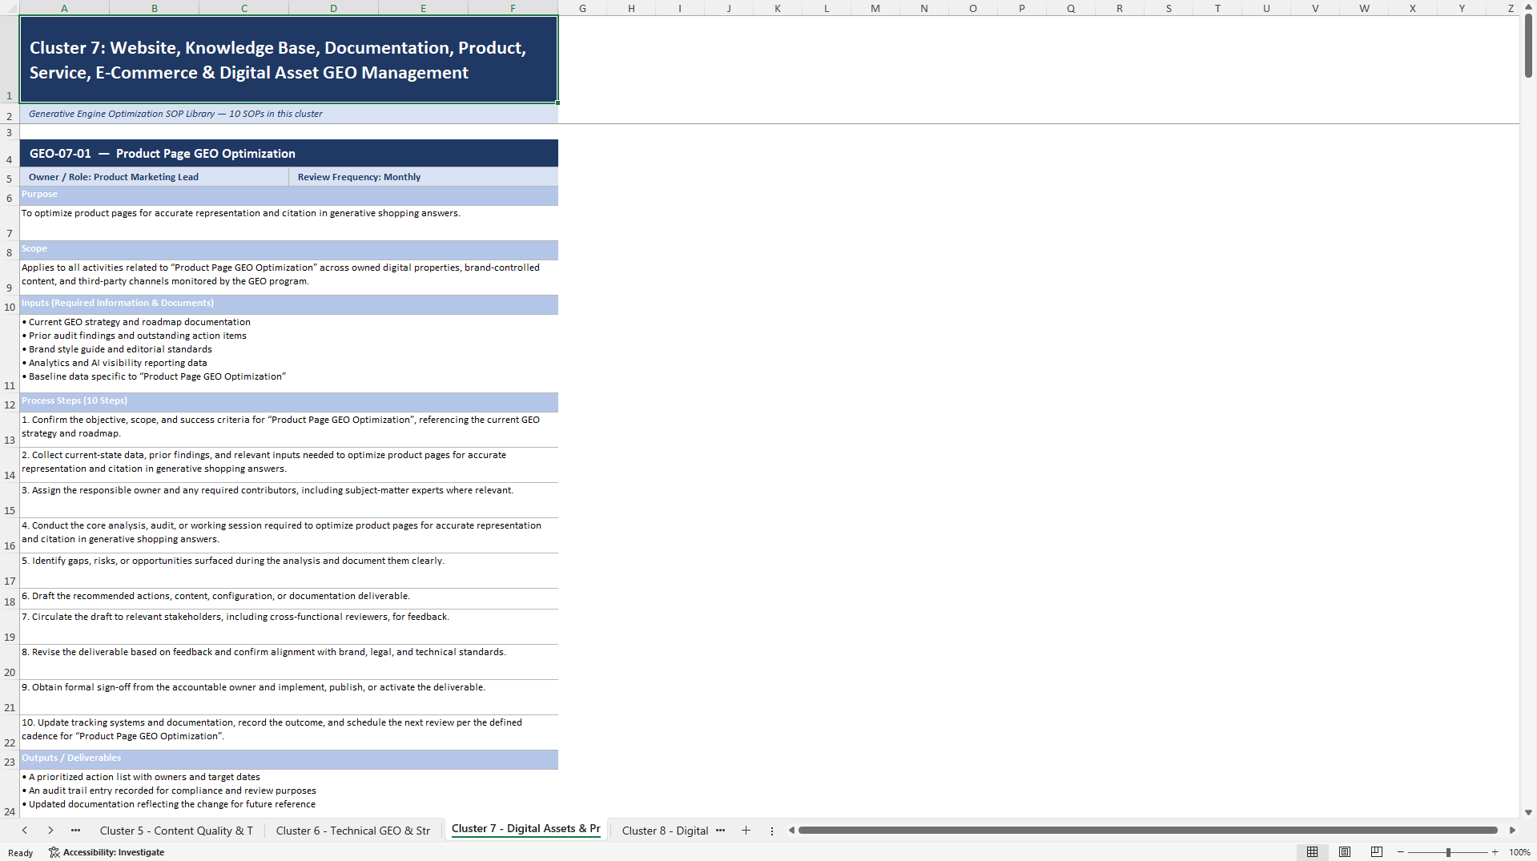Go to next sheet tab arrow
The width and height of the screenshot is (1537, 861).
point(50,831)
